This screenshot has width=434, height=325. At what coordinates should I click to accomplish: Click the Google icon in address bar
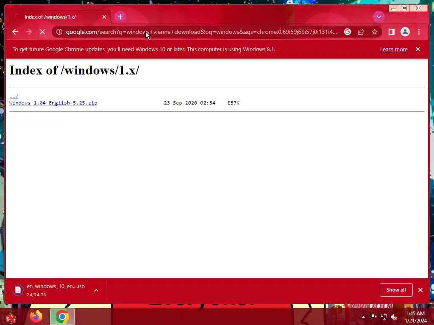(348, 32)
